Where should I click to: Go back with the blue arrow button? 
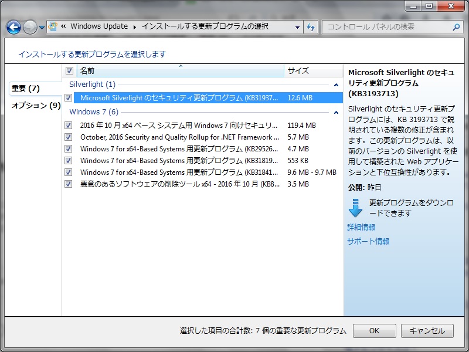point(13,27)
